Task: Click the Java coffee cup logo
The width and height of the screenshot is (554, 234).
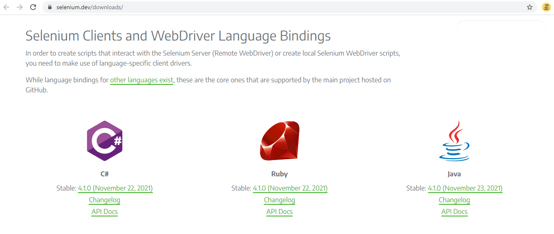Action: (454, 141)
